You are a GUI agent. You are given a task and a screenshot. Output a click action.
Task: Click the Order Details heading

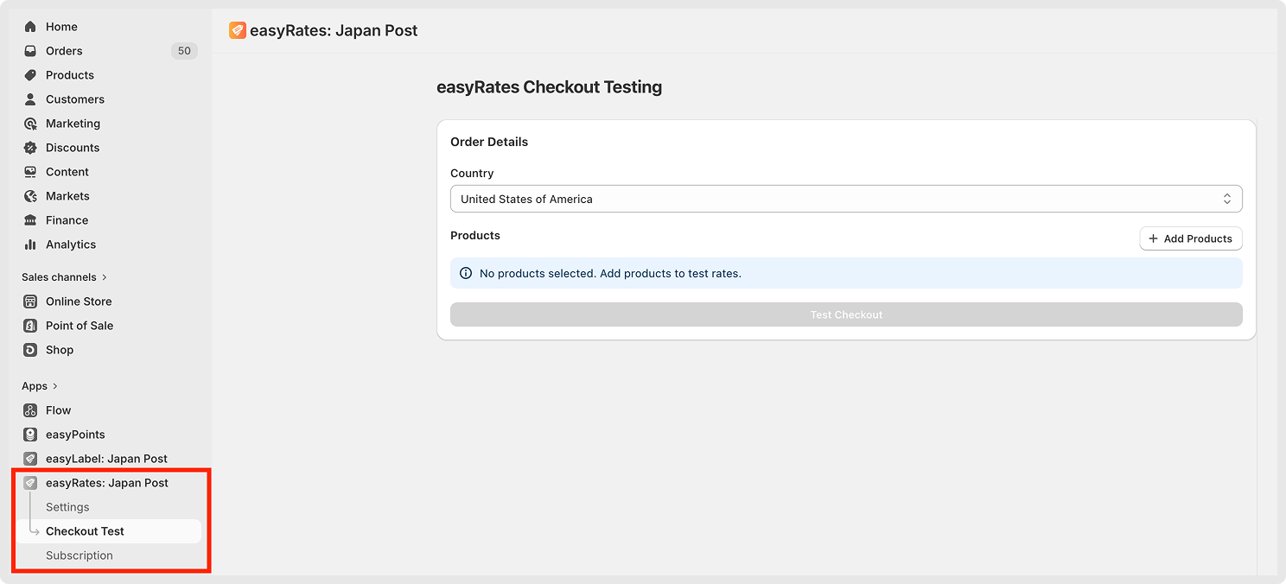489,142
